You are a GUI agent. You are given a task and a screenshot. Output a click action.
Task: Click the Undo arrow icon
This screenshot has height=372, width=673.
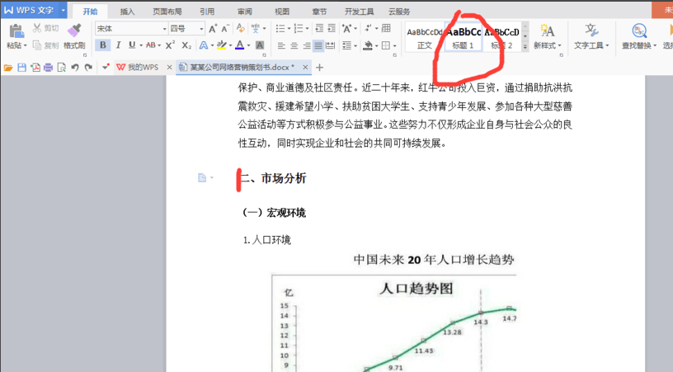click(75, 67)
